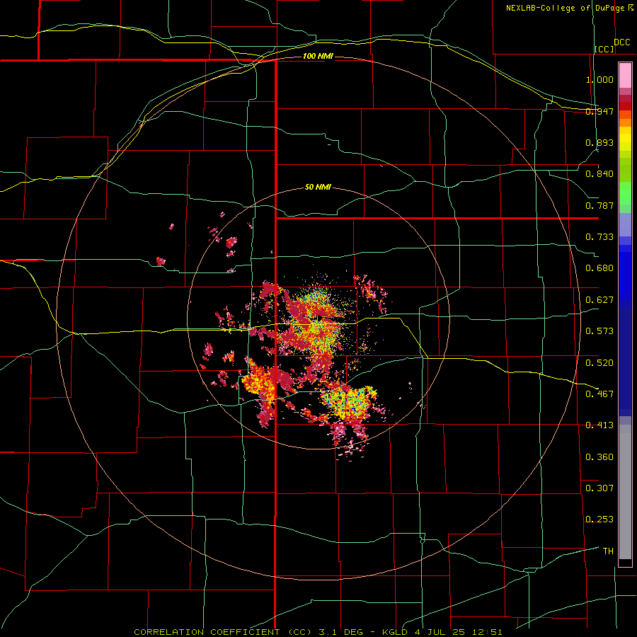This screenshot has height=637, width=637.
Task: Click the 0.627 scale label
Action: (599, 300)
